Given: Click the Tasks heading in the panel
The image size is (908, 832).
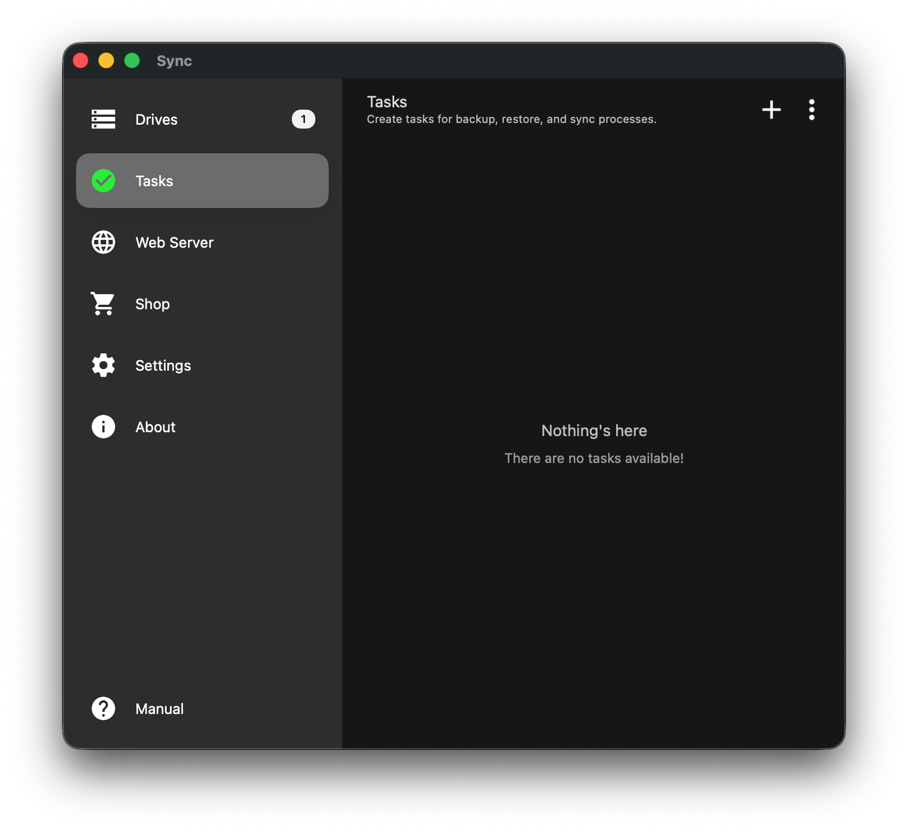Looking at the screenshot, I should pos(386,102).
